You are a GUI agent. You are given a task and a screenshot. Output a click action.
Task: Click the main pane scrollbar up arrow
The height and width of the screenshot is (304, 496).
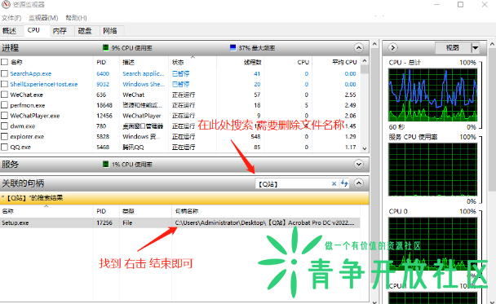pos(374,44)
